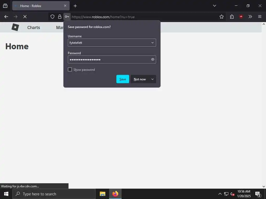
Task: Open the uBlock Origin extension icon
Action: point(241,17)
